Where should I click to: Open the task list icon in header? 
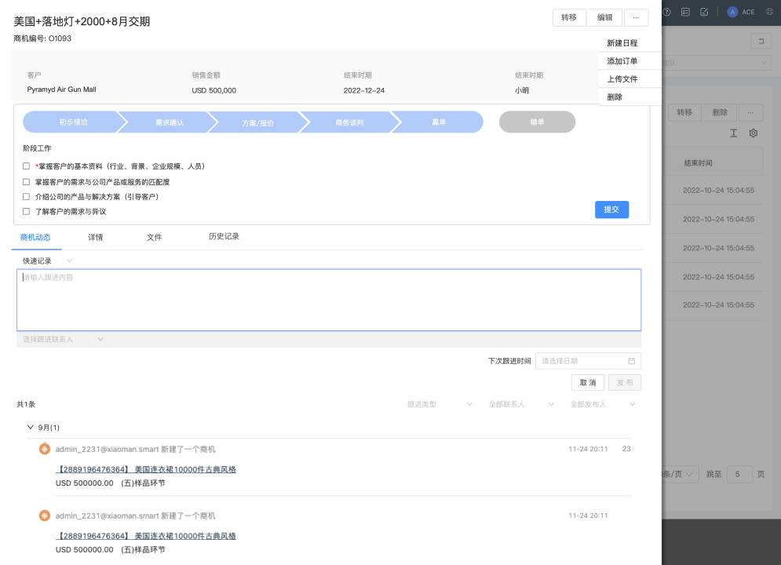(685, 12)
